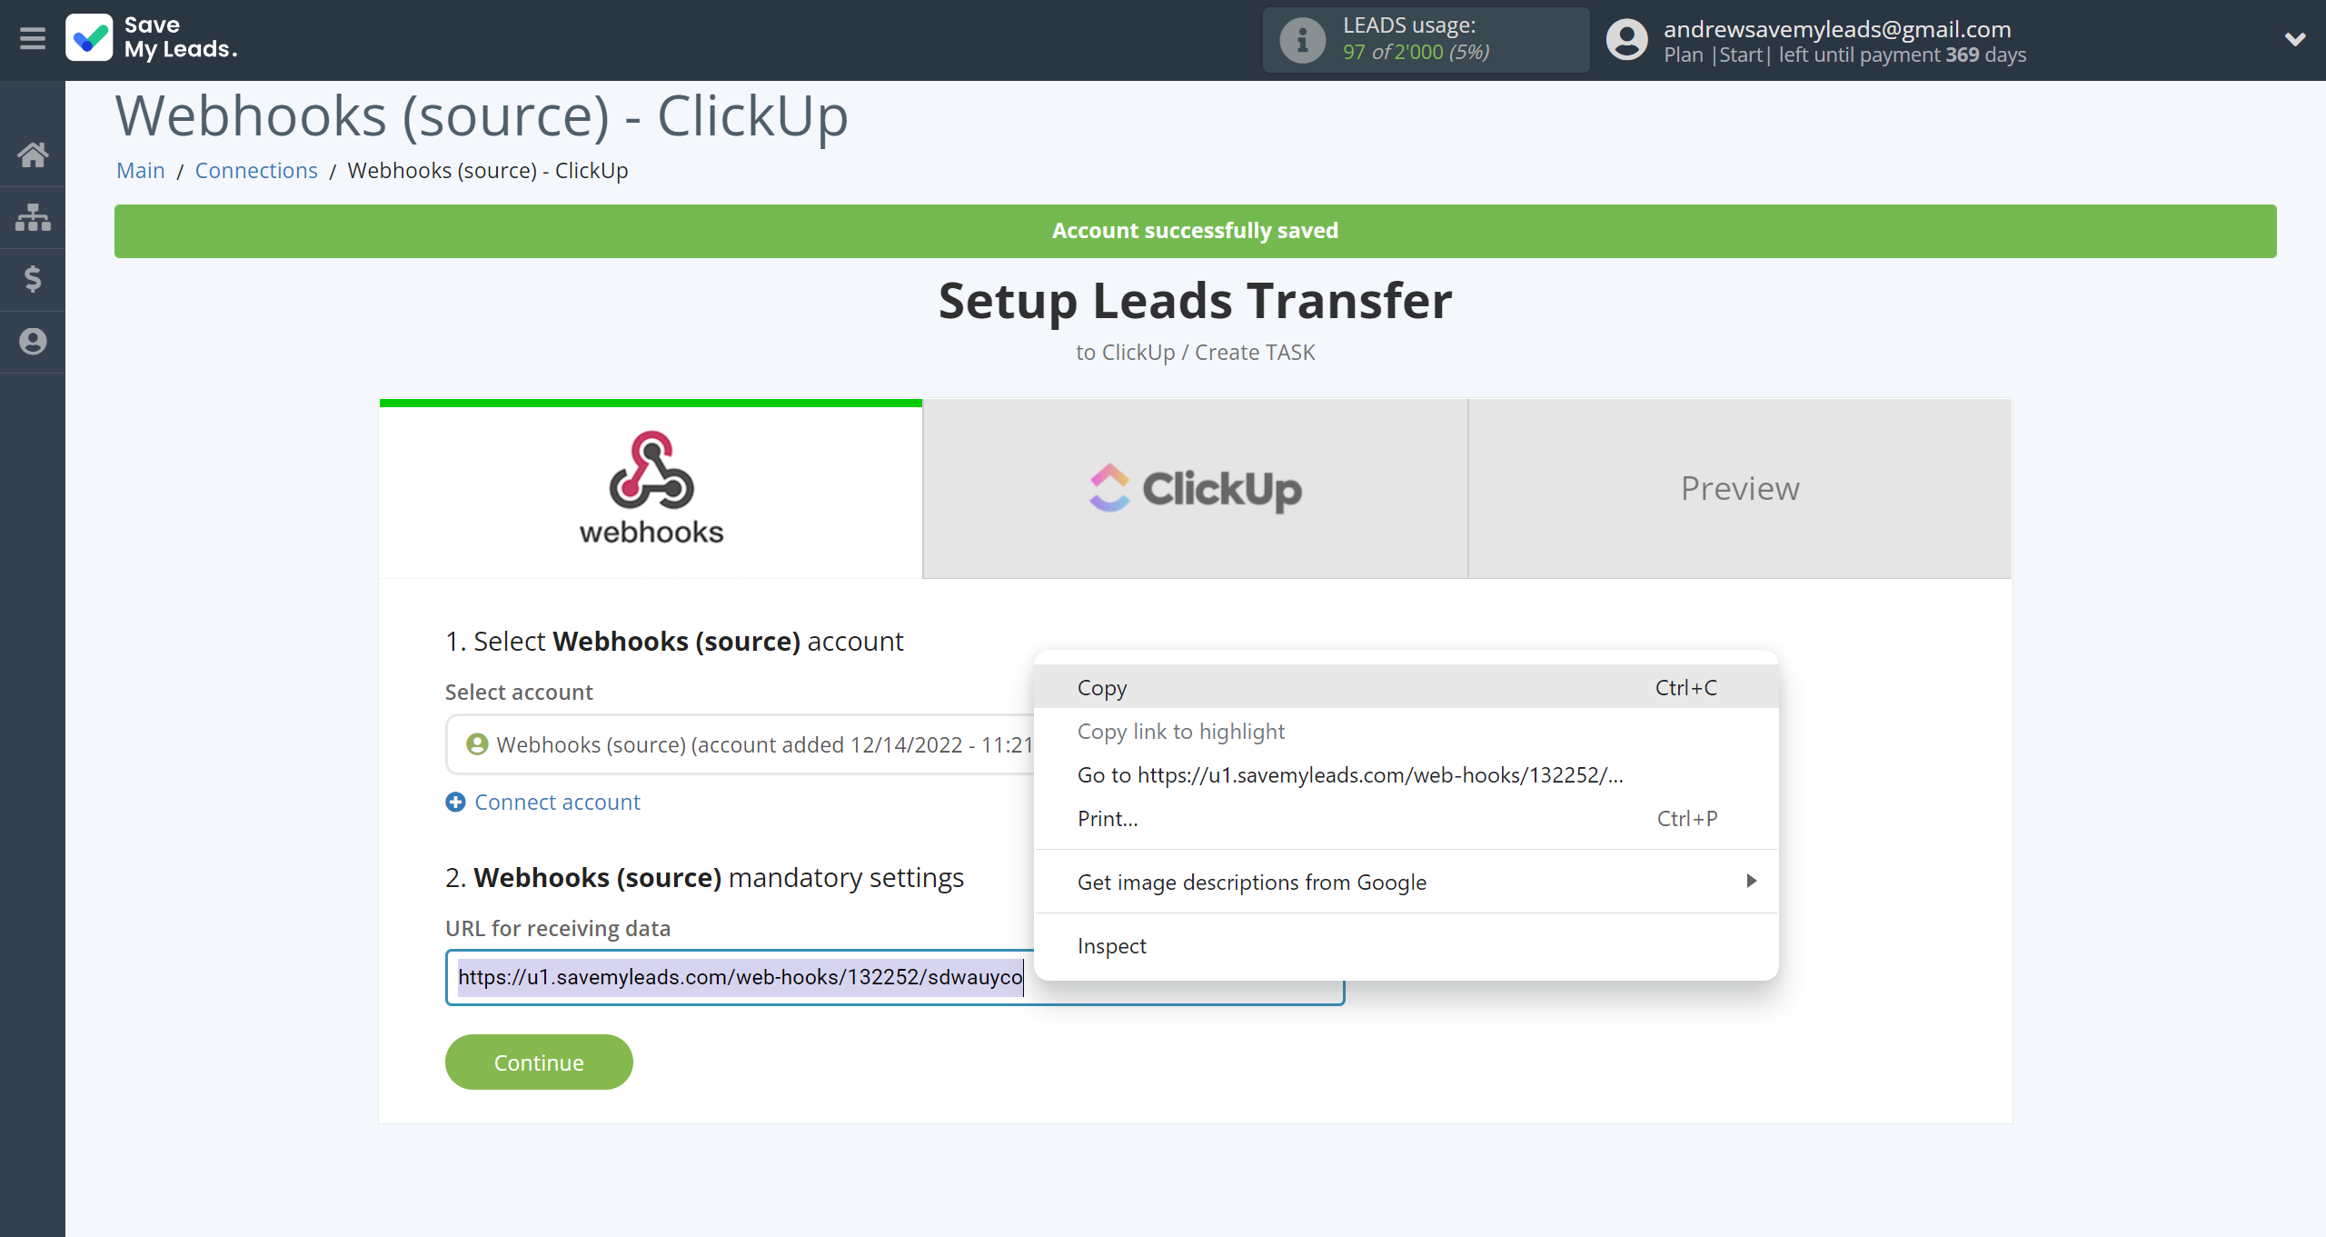Select Copy from the context menu
The image size is (2326, 1237).
pos(1101,686)
